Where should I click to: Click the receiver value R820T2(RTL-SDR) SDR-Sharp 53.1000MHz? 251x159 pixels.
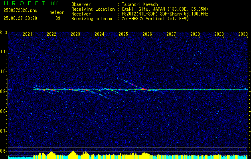click(x=165, y=14)
